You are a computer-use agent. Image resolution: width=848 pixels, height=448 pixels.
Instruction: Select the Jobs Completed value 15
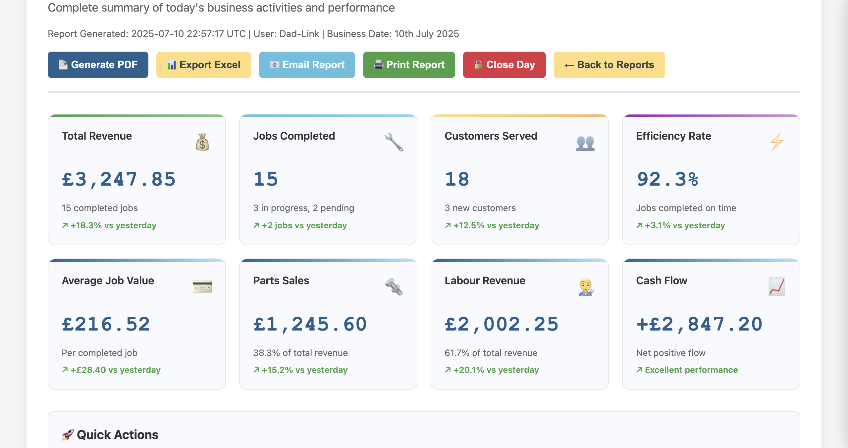(266, 180)
